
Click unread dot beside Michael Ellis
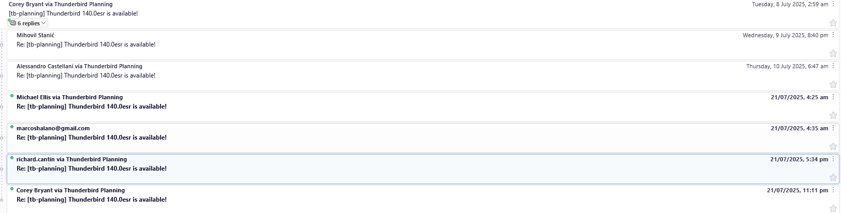(12, 96)
